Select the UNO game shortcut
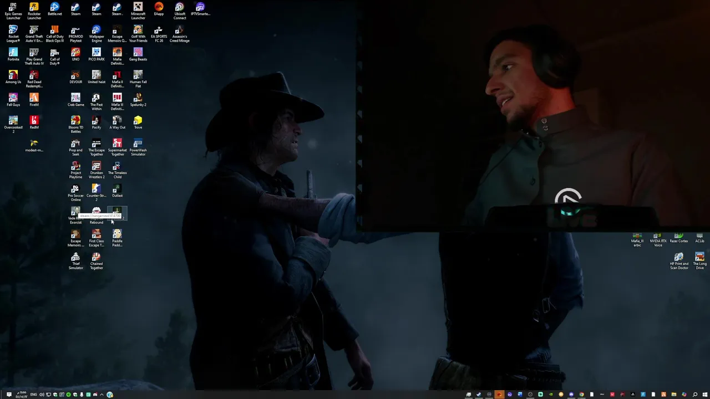 [x=75, y=55]
